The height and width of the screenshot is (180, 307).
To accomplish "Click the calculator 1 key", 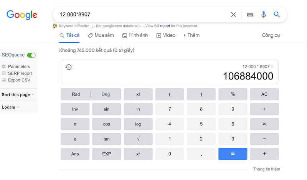I will 170,139.
